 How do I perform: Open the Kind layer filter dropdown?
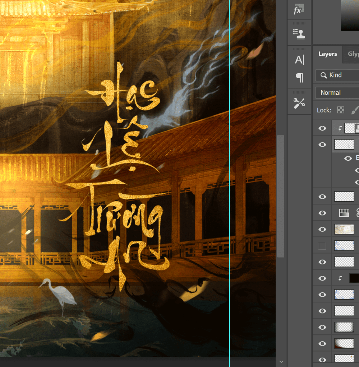coord(337,75)
